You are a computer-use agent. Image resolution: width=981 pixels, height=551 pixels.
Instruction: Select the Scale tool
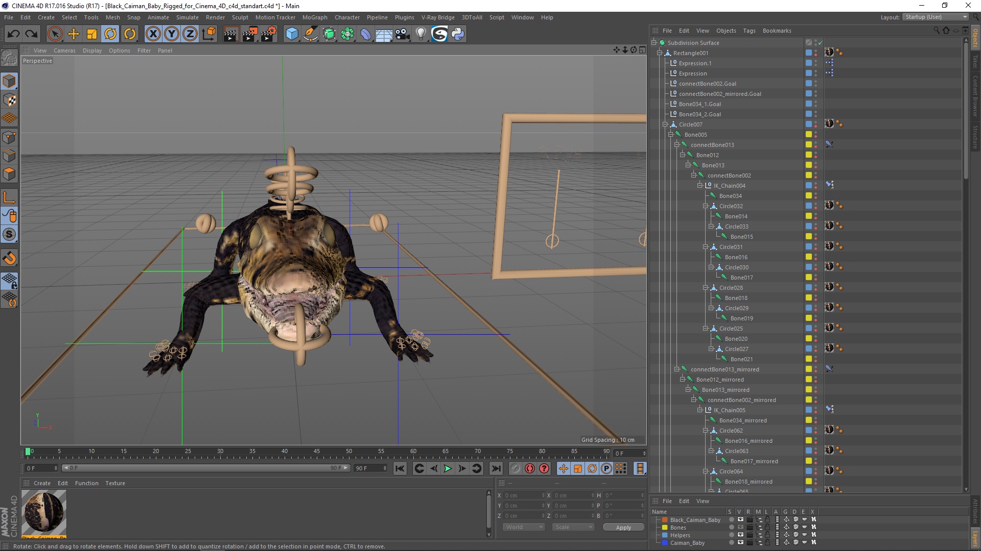click(92, 34)
